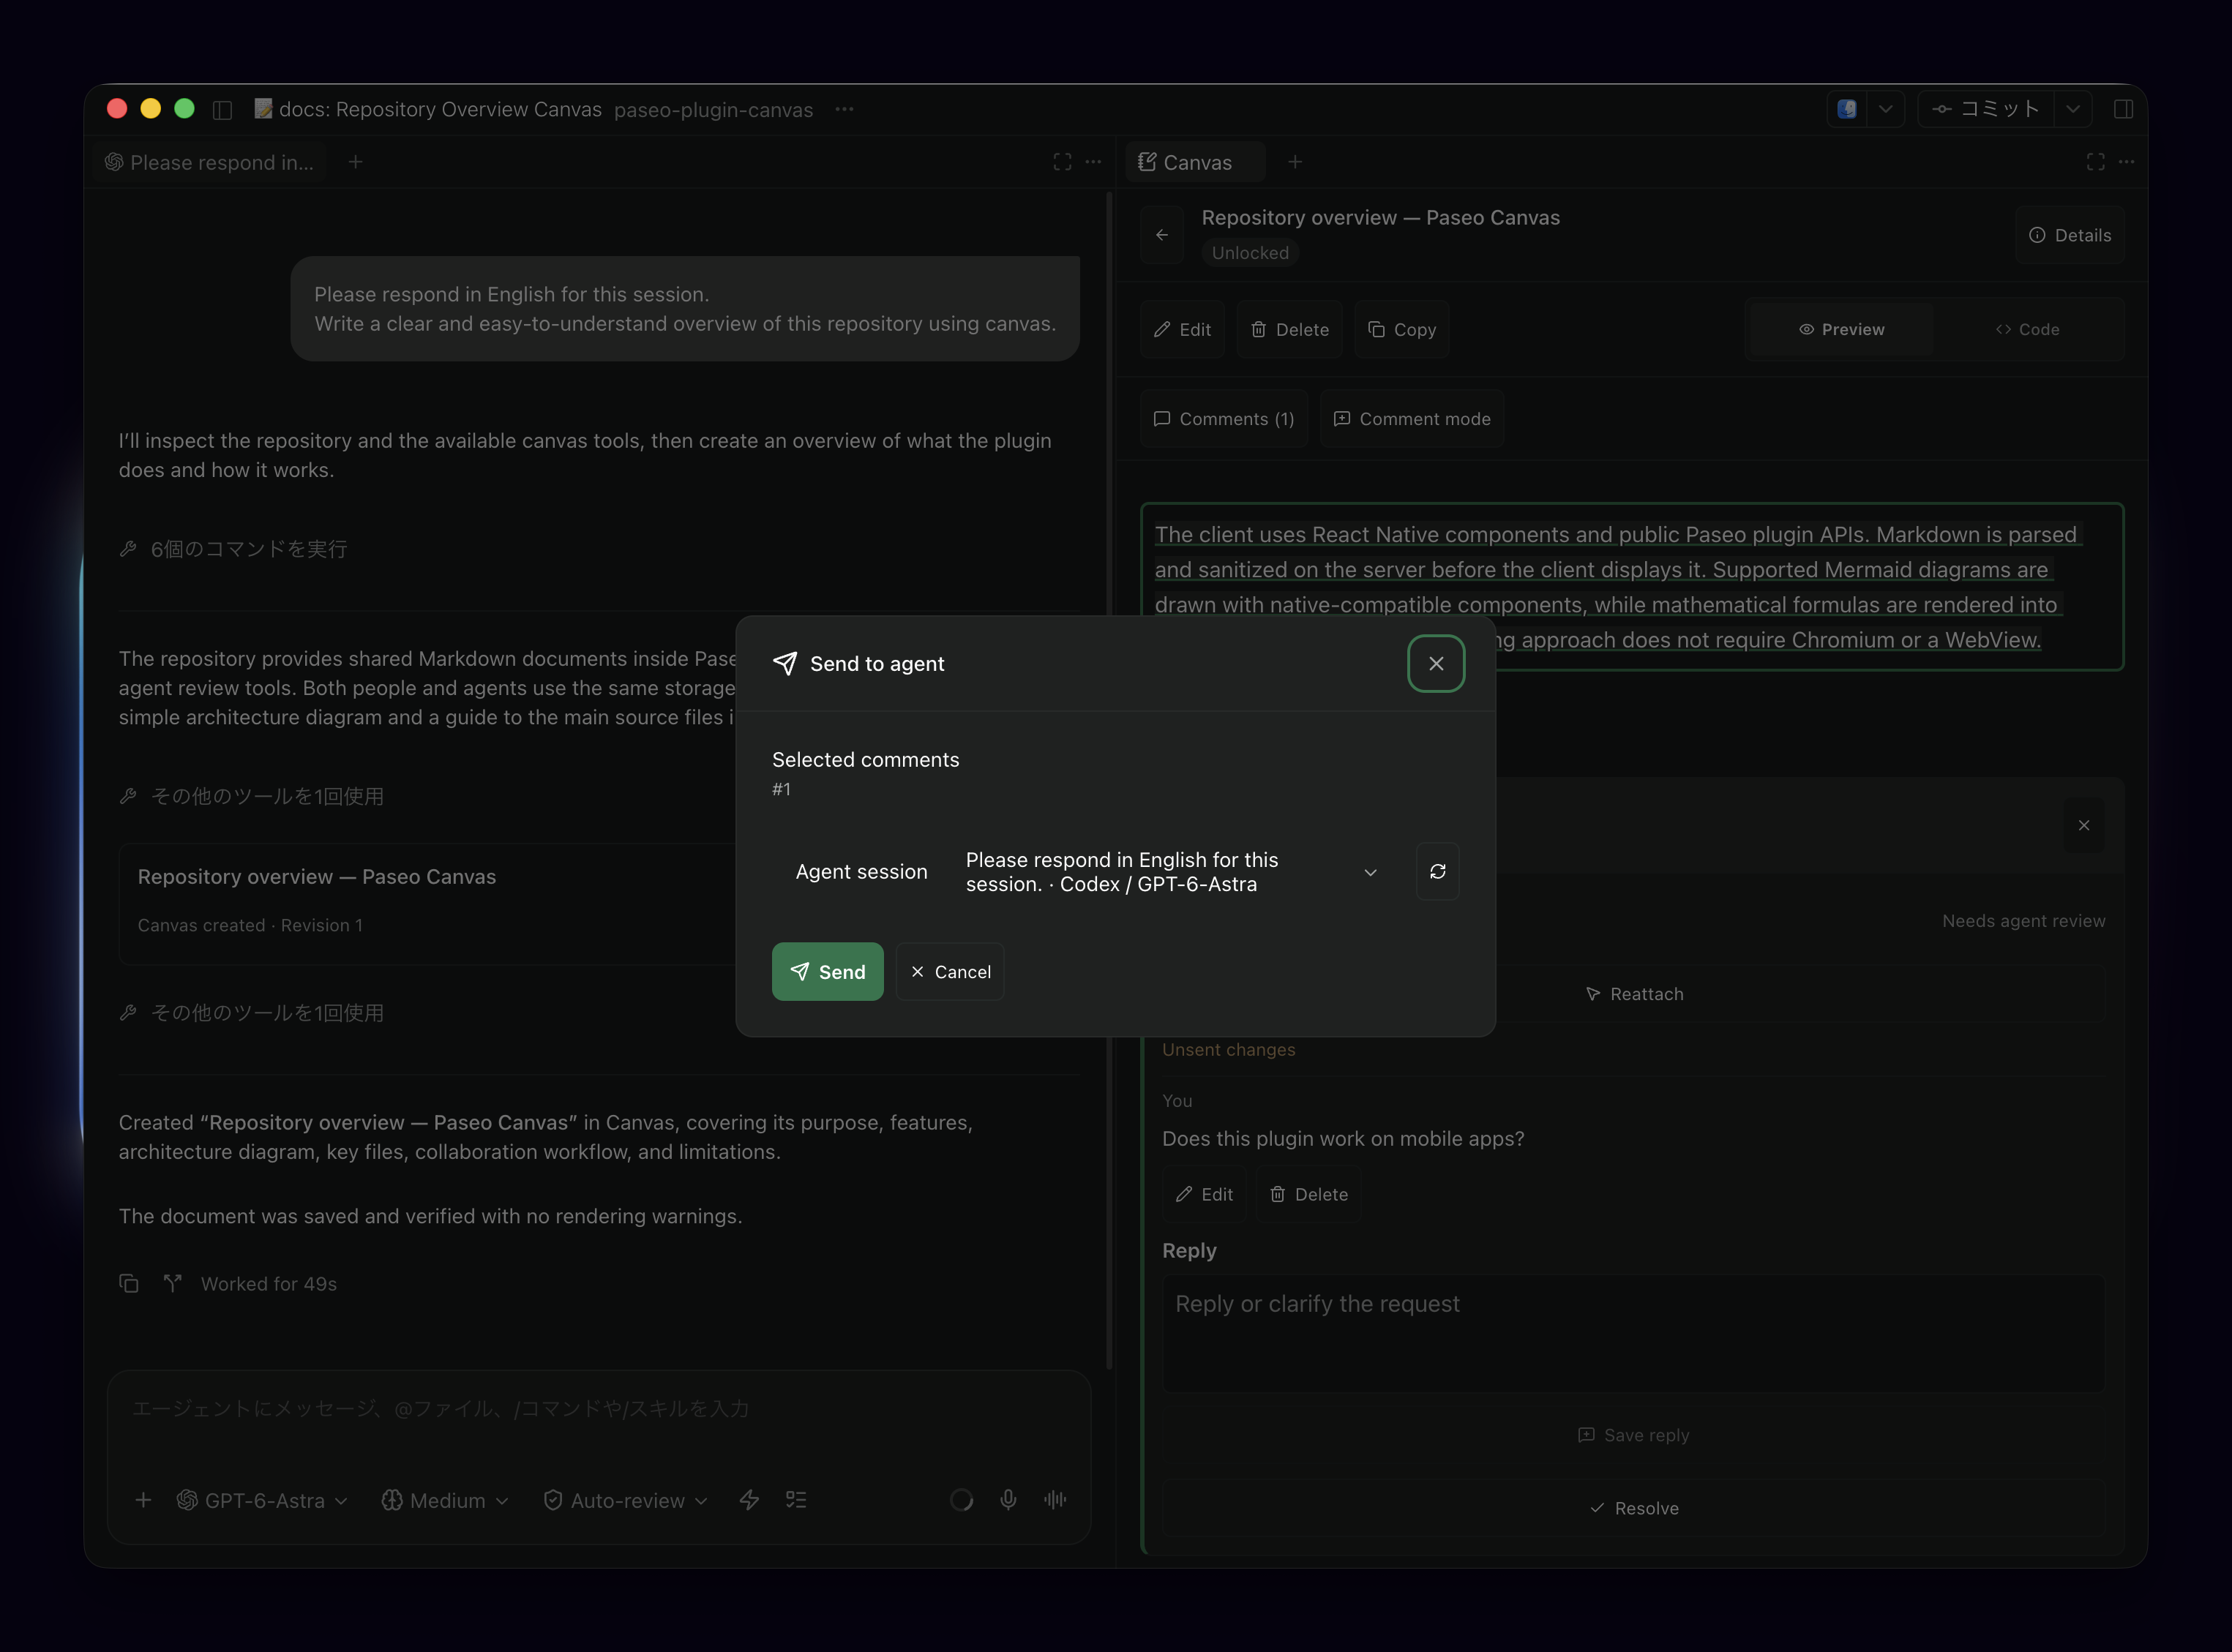The image size is (2232, 1652).
Task: Open the commit (コミット) button
Action: [x=1986, y=109]
